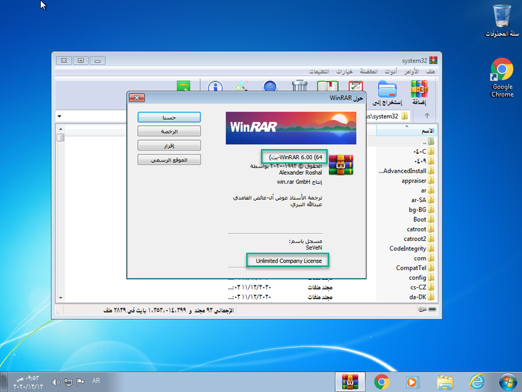Open the أدوات (Tools) menu
522x392 pixels.
point(391,71)
